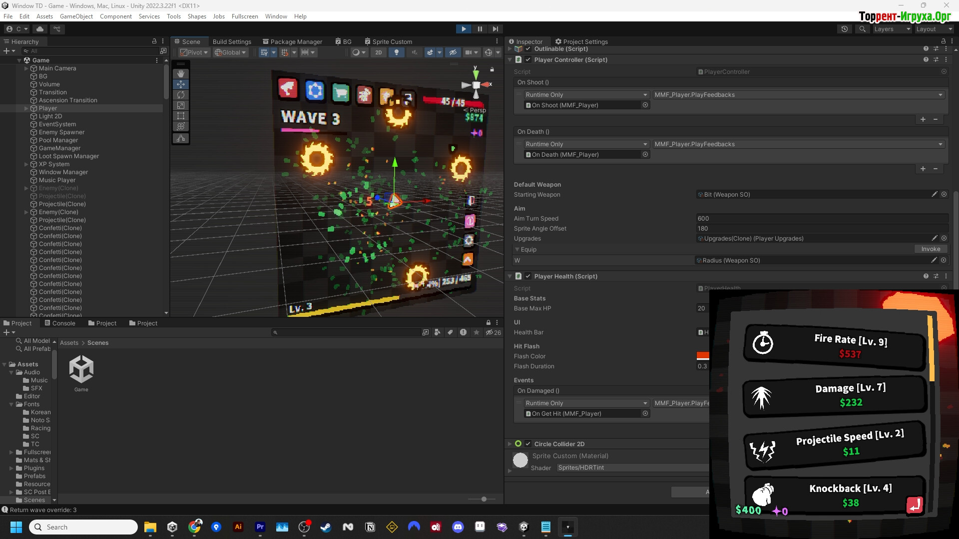Click the Flash Color swatch
Screen dimensions: 959x539
click(x=702, y=356)
